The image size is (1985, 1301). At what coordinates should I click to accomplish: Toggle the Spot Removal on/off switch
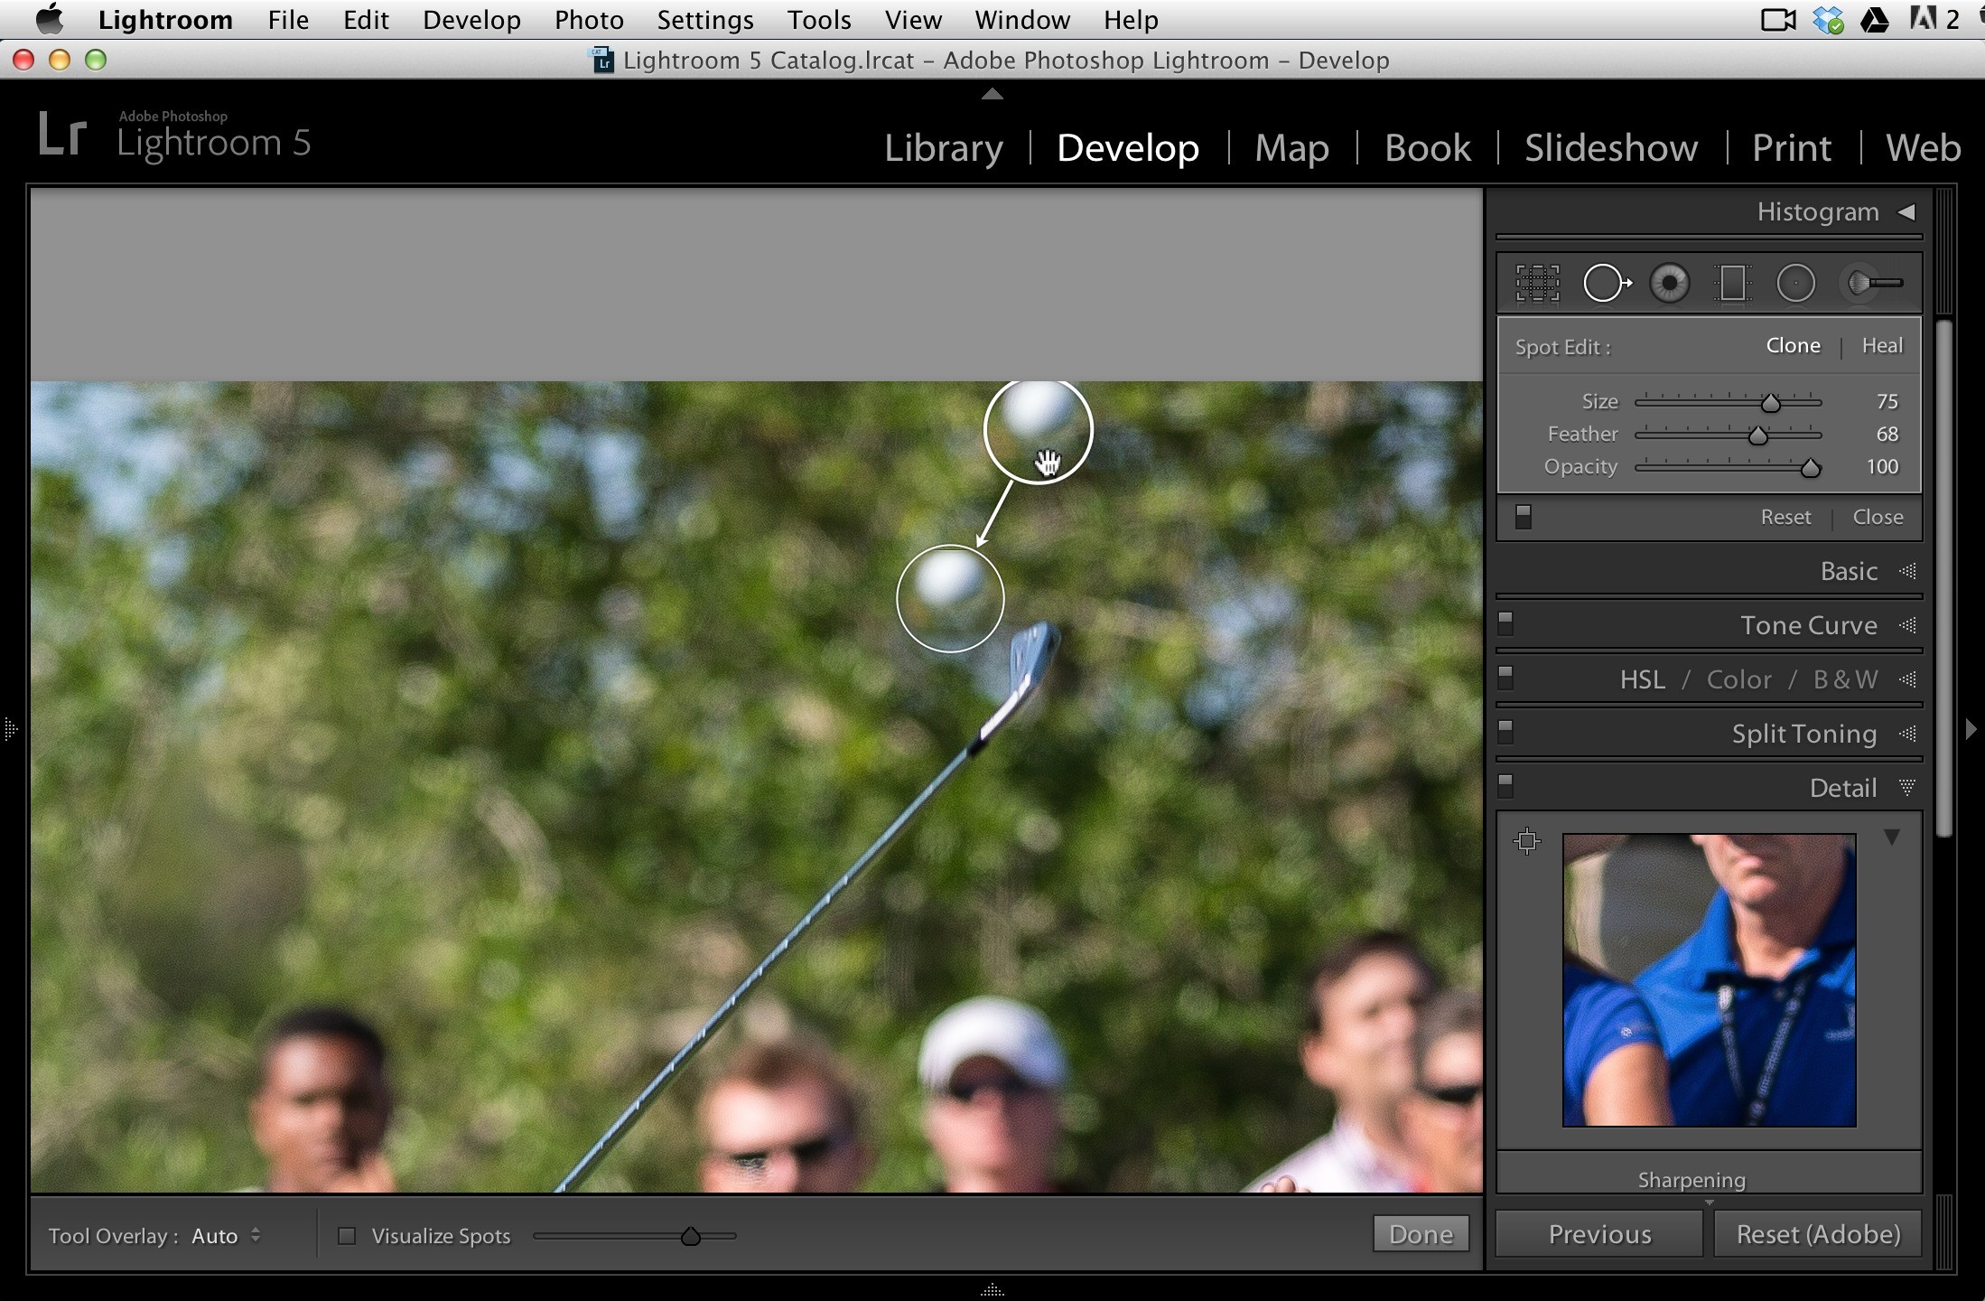click(1524, 516)
